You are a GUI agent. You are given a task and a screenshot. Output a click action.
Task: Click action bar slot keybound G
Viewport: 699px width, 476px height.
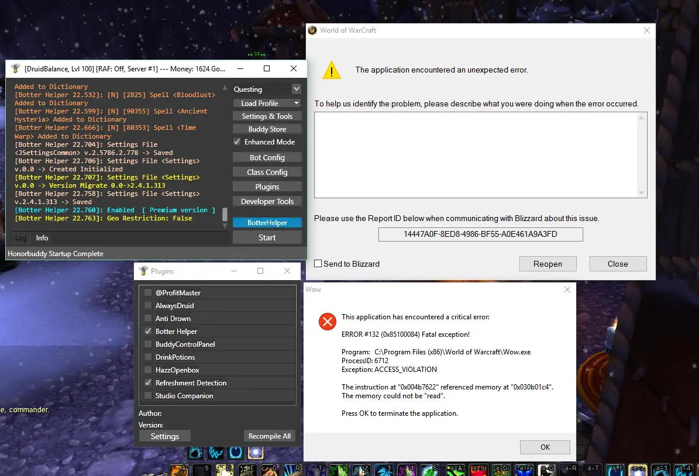pos(271,470)
